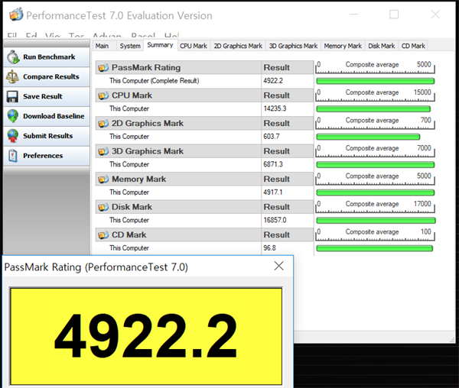This screenshot has width=459, height=388.
Task: Click 'This Computer (Complete Result)' row
Action: [204, 81]
